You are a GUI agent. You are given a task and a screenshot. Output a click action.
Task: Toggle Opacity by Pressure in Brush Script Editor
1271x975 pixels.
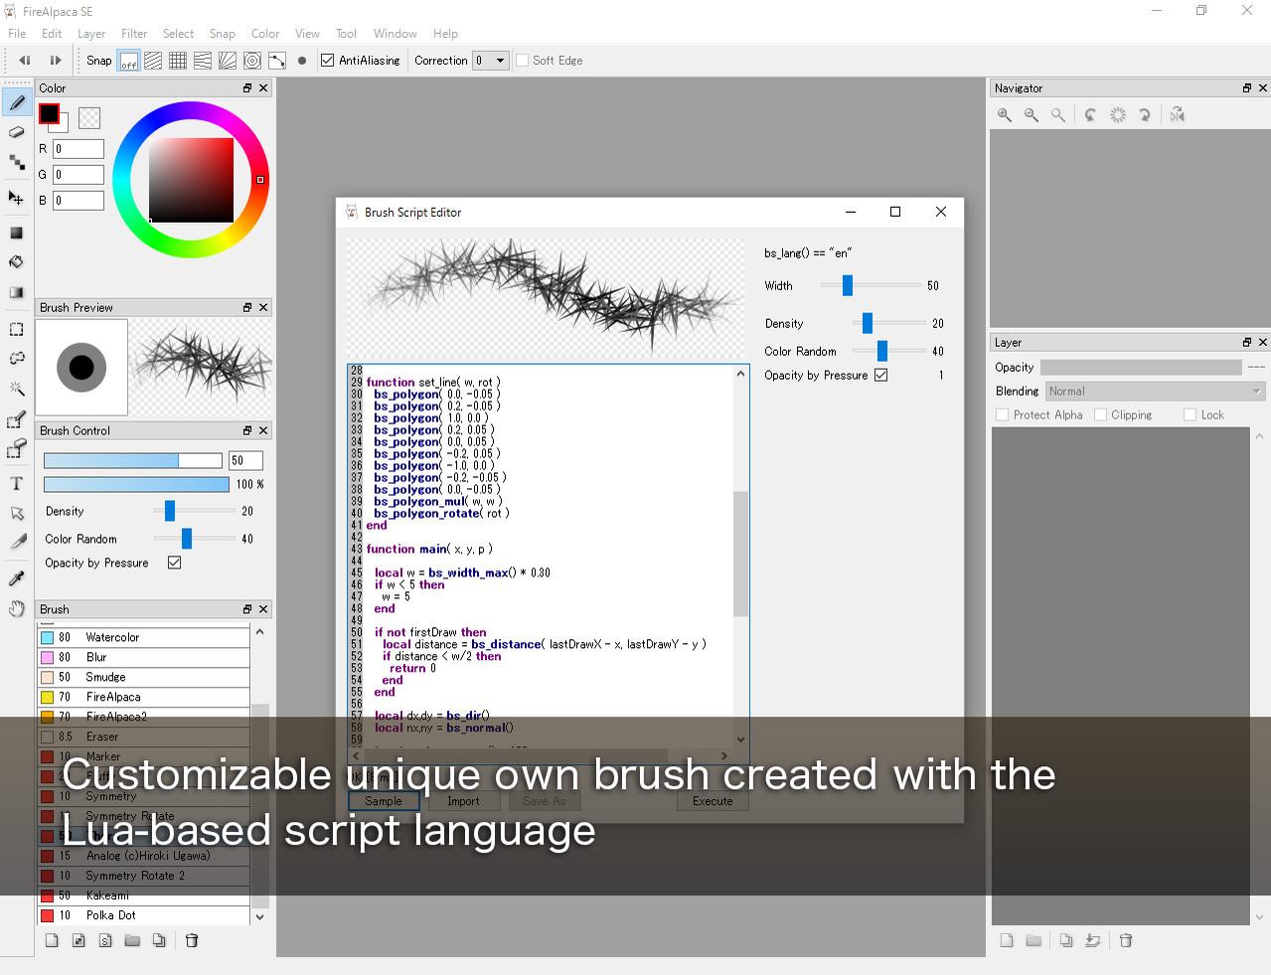tap(880, 375)
